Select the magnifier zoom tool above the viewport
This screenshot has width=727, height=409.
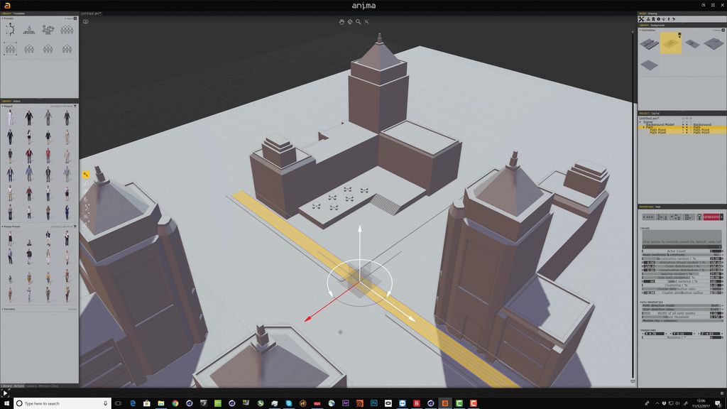(358, 22)
